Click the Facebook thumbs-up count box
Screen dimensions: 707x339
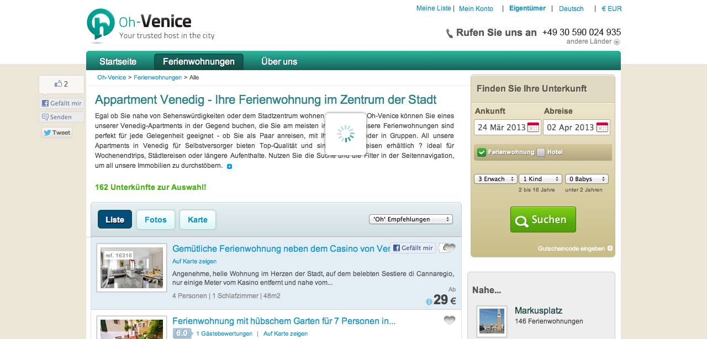(61, 84)
